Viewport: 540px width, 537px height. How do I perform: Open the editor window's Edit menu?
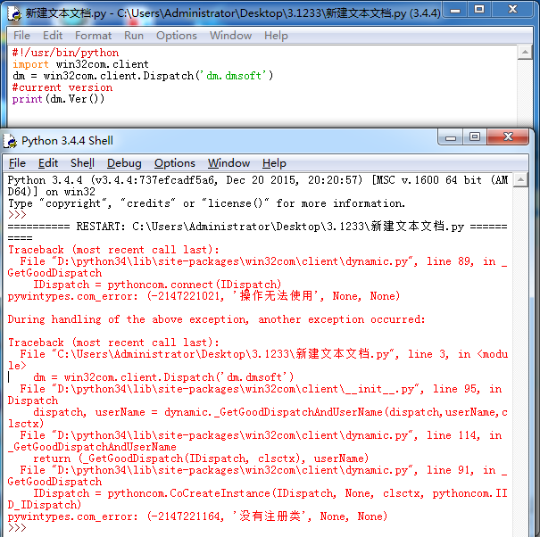pos(53,36)
